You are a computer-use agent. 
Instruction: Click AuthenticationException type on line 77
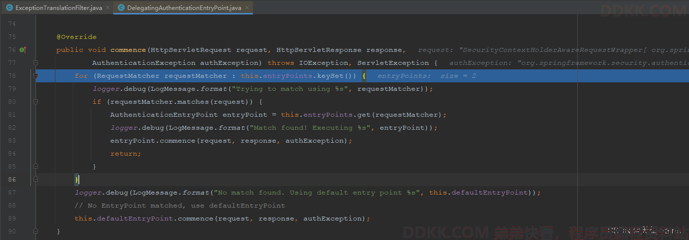144,63
